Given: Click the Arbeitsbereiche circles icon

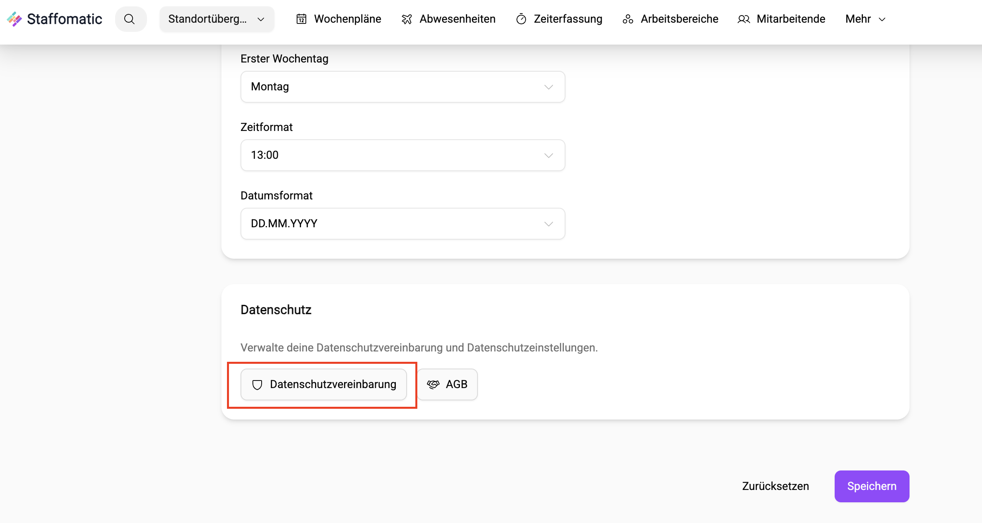Looking at the screenshot, I should pos(628,19).
